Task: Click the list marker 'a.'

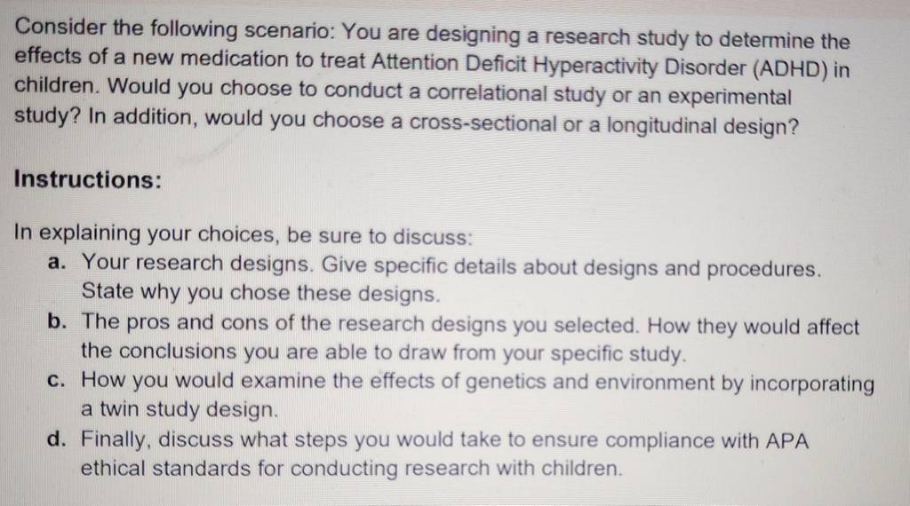Action: 57,262
